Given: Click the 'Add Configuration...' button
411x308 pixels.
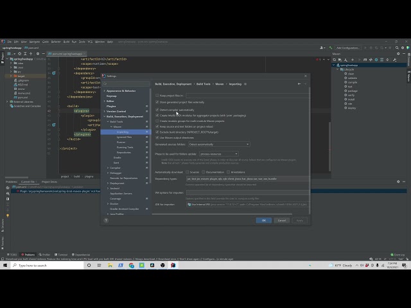Looking at the screenshot, I should pyautogui.click(x=348, y=47).
